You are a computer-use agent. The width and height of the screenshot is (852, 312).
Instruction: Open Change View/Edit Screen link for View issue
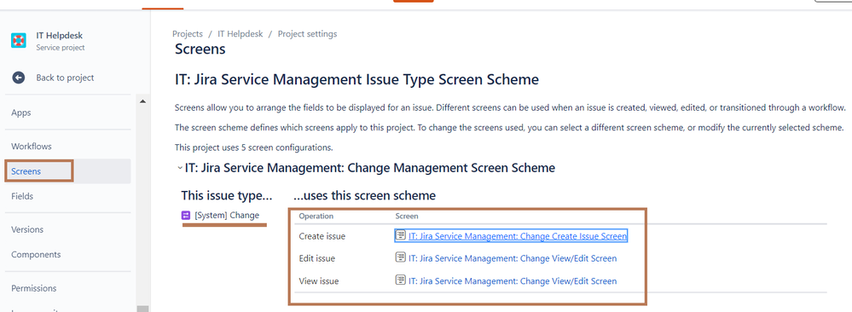[513, 281]
